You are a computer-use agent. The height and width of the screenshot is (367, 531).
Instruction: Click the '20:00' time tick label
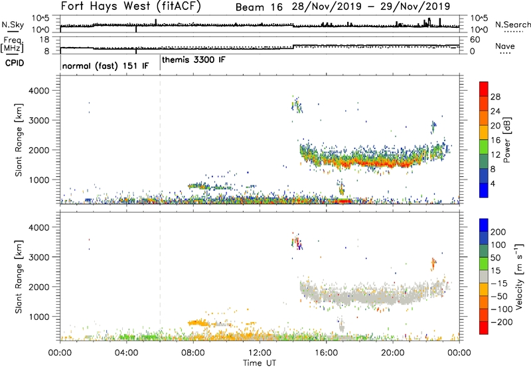[392, 353]
